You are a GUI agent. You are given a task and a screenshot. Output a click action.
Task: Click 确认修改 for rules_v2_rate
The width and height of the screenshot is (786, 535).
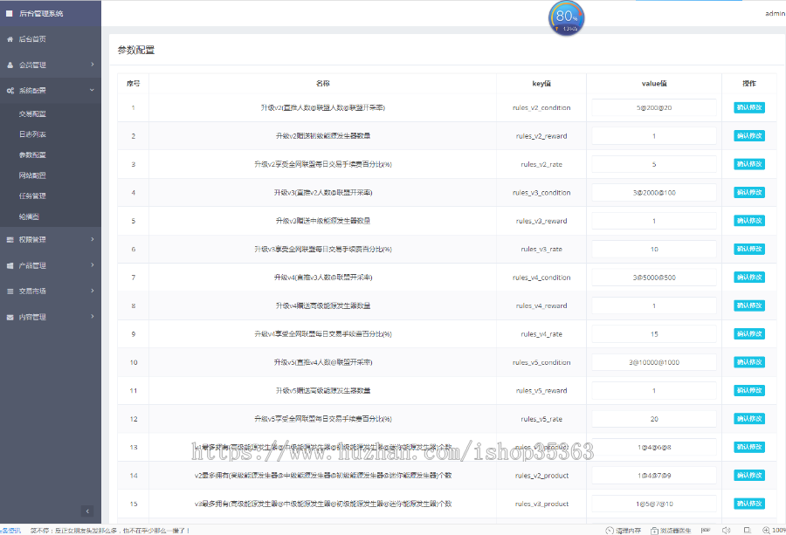coord(749,164)
